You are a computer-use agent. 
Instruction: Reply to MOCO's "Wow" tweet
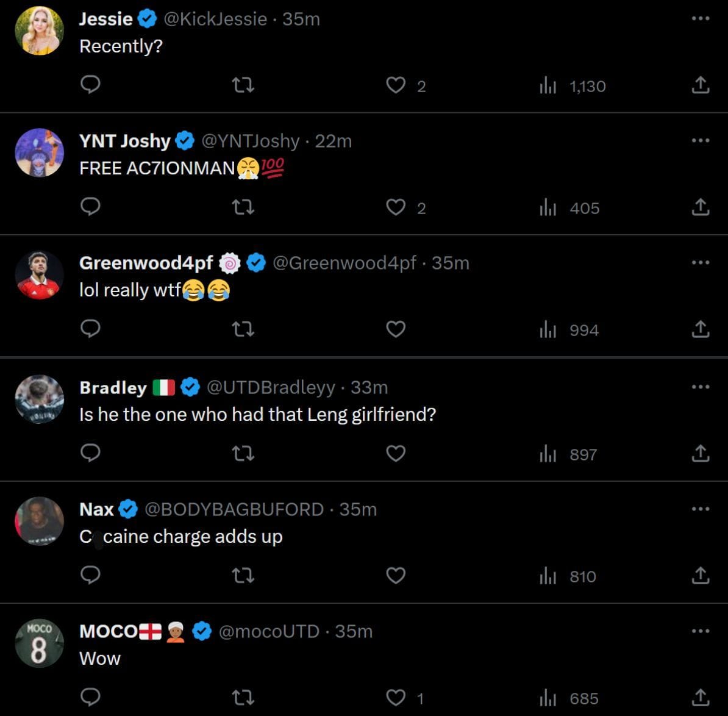point(90,697)
